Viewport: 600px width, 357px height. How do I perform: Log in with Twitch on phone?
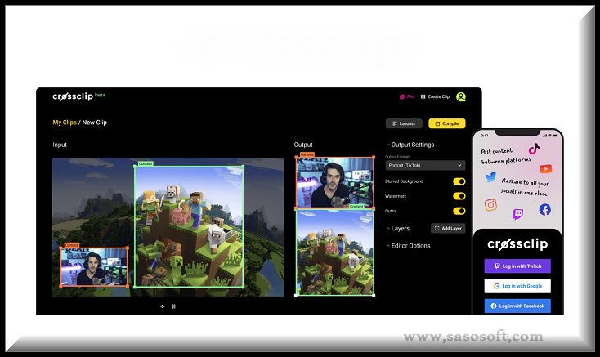517,266
